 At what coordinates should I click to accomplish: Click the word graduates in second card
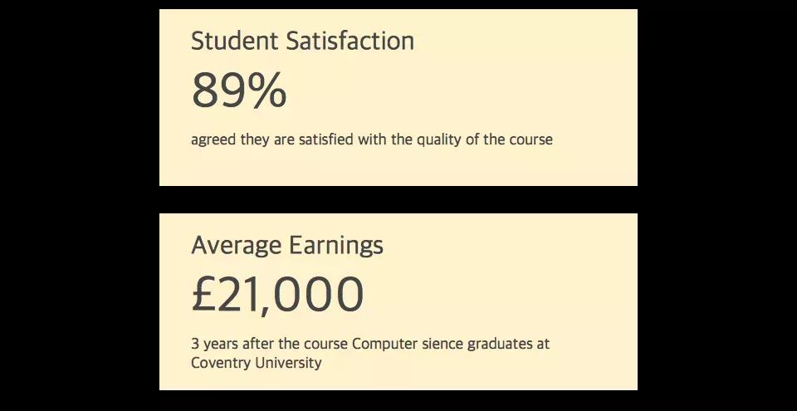coord(499,345)
